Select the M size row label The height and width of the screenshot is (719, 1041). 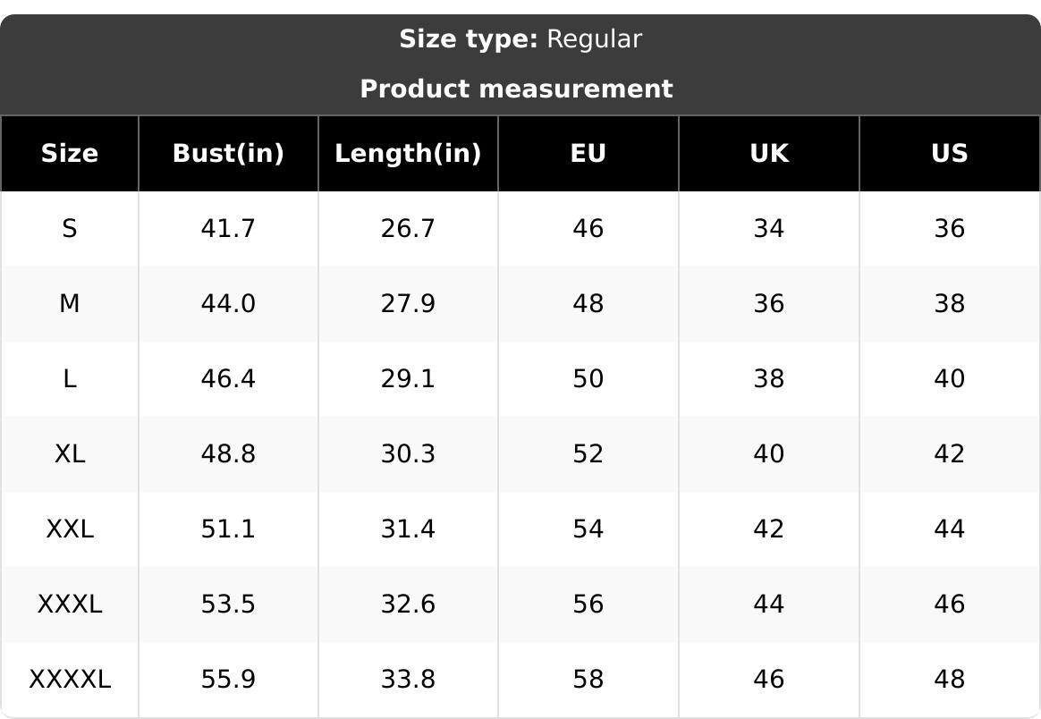70,303
